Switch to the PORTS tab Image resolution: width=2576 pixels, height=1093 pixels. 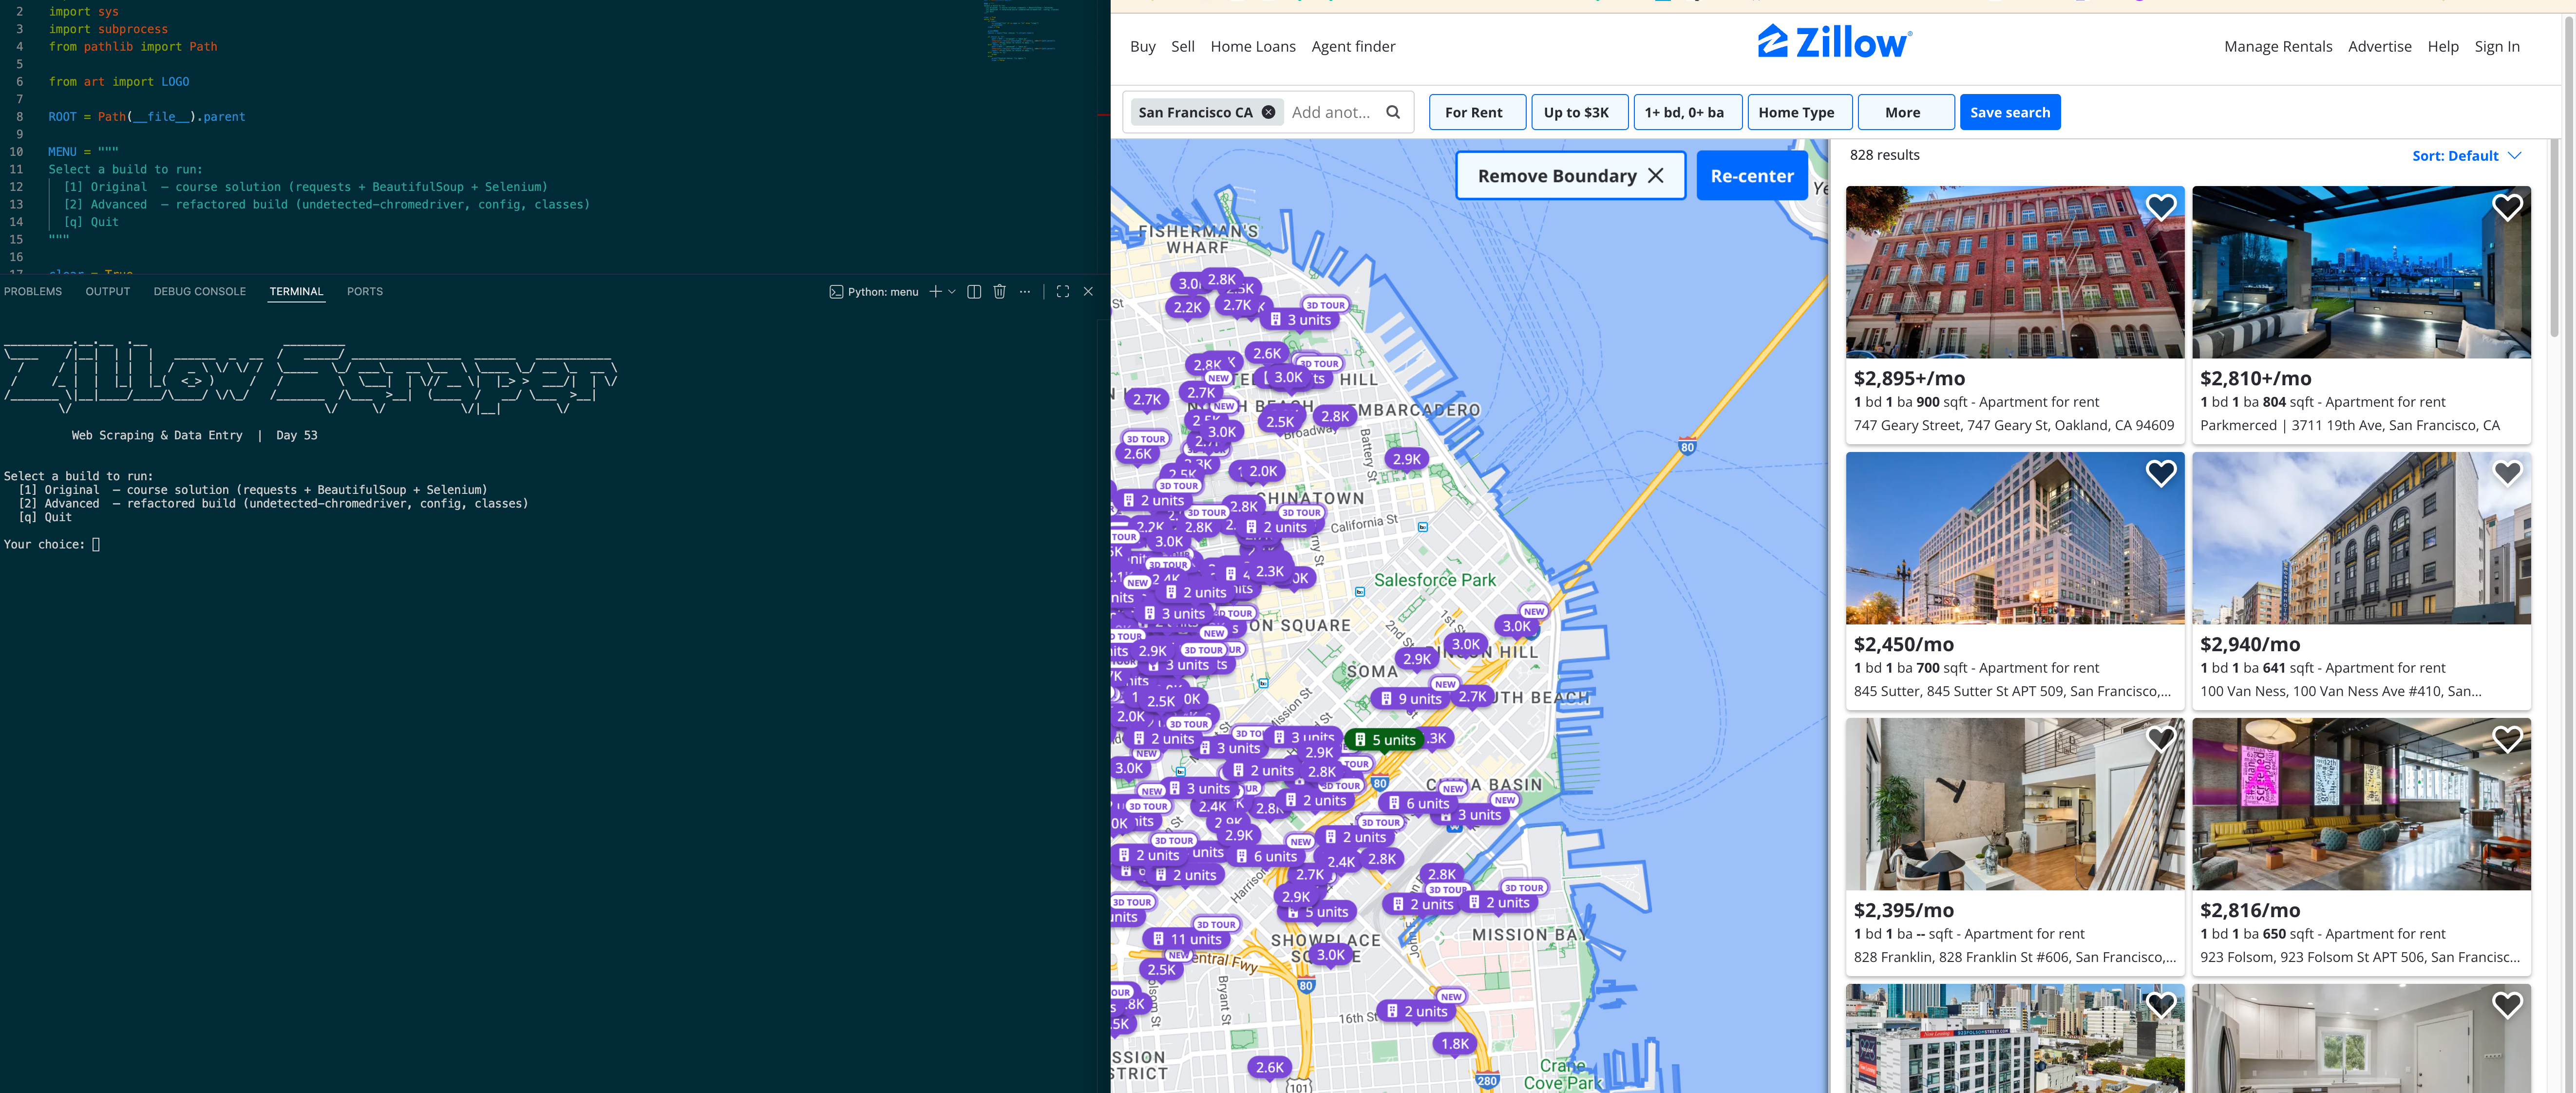tap(364, 291)
